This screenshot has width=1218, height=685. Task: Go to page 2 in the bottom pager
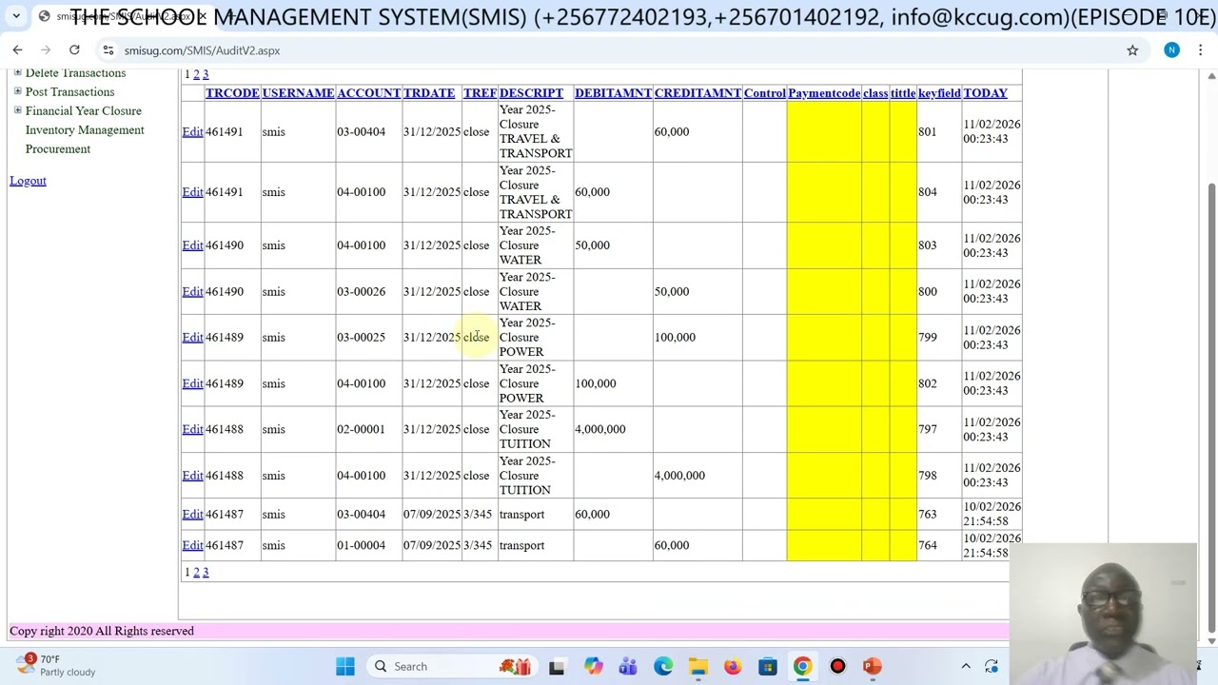(196, 572)
